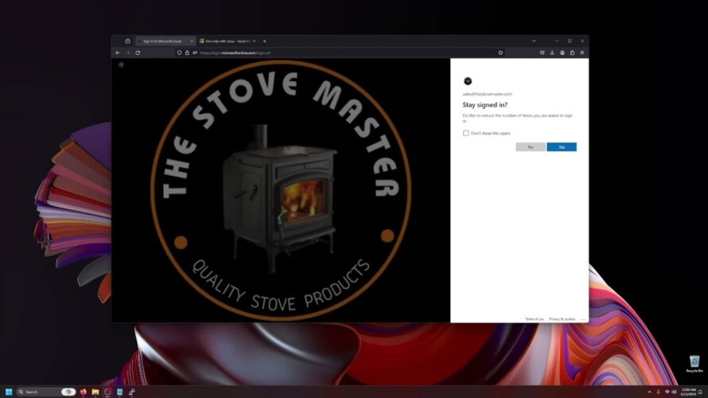Minimize the Firefox window
Viewport: 708px width, 398px height.
557,41
